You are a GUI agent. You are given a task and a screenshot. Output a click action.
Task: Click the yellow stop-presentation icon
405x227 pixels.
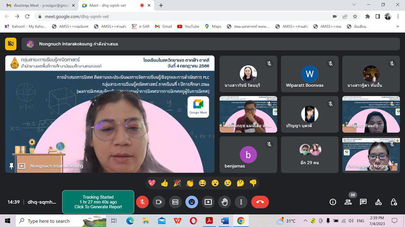click(10, 44)
